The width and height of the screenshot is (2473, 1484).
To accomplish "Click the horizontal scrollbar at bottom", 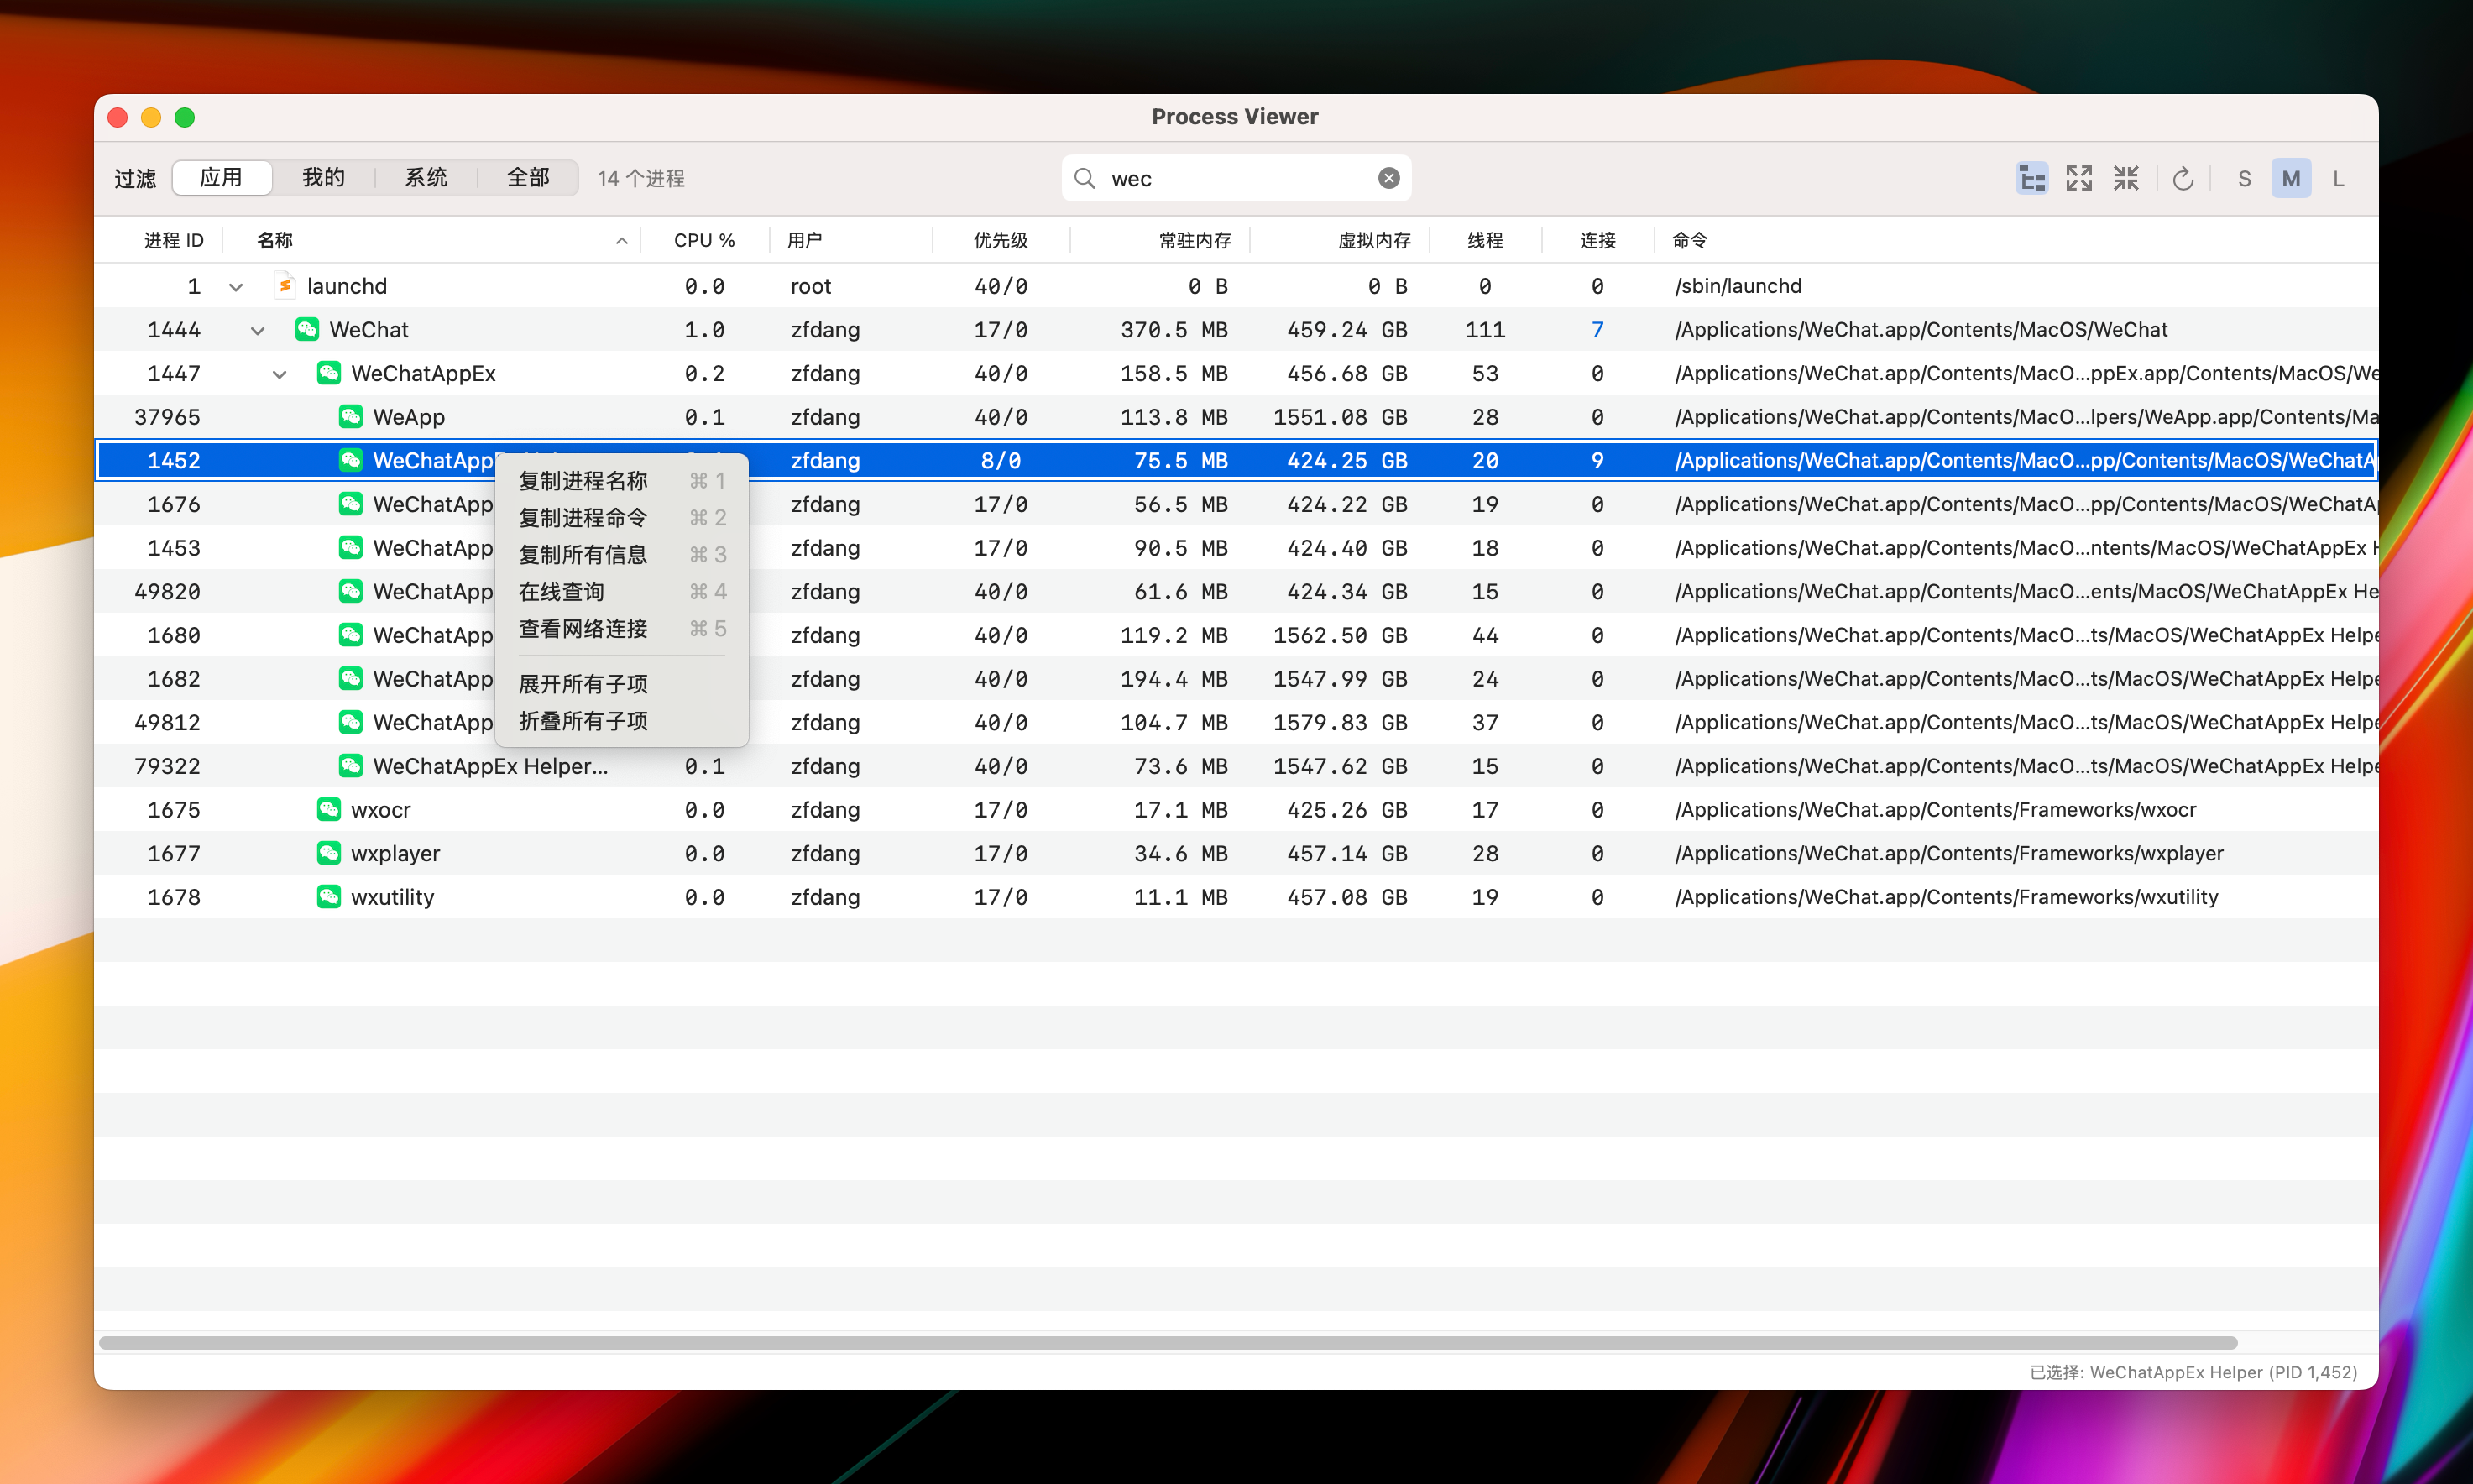I will (1167, 1342).
